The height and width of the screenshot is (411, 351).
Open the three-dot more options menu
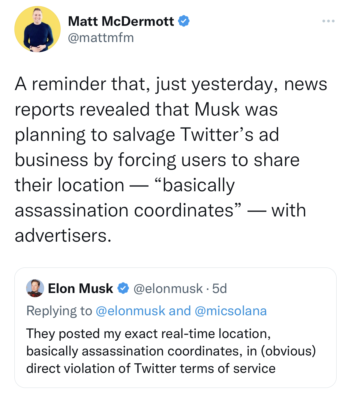point(328,21)
